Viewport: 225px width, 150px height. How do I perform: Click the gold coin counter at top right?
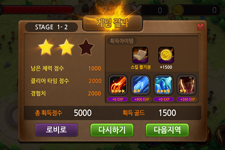click(197, 10)
